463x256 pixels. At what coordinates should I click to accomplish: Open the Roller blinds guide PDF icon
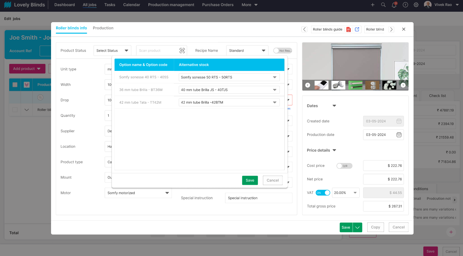click(349, 29)
